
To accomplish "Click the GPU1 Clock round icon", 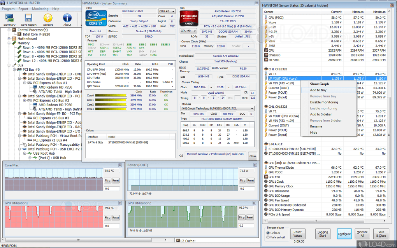I will [x=266, y=182].
